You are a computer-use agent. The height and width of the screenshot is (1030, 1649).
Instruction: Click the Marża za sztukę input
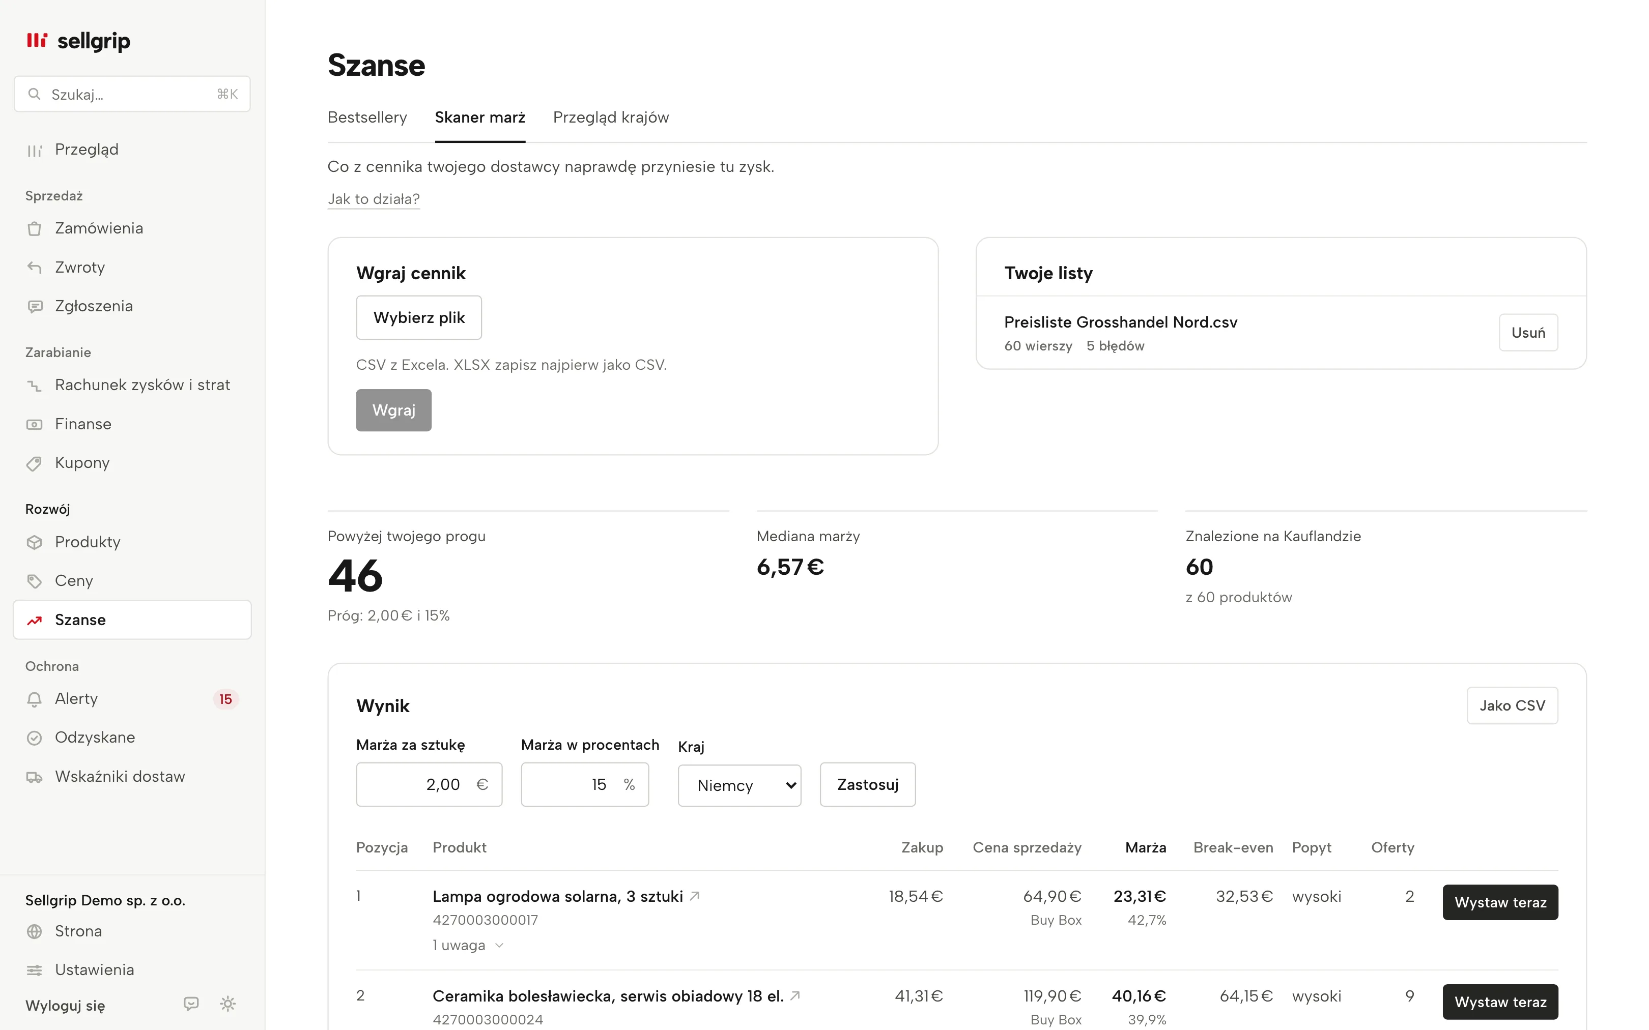[429, 784]
